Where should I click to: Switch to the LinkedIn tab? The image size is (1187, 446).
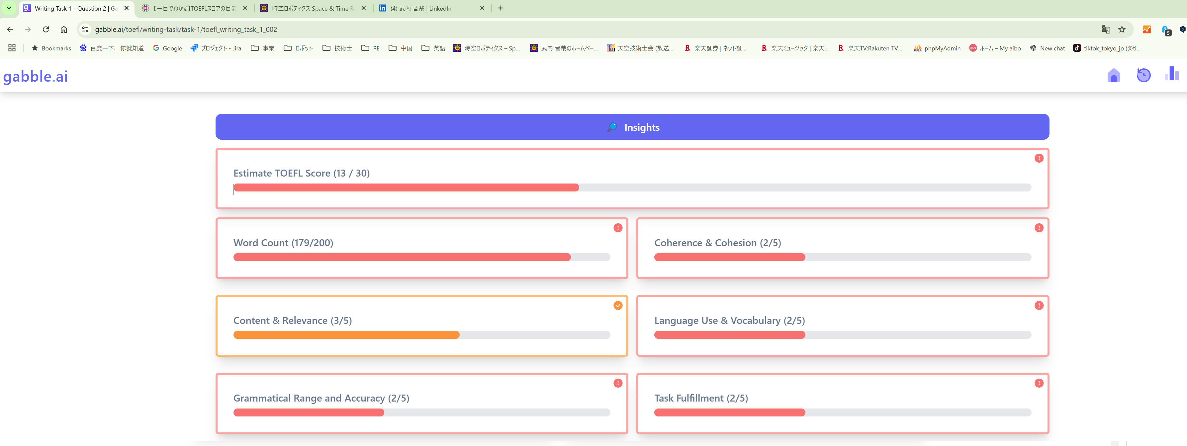click(431, 8)
